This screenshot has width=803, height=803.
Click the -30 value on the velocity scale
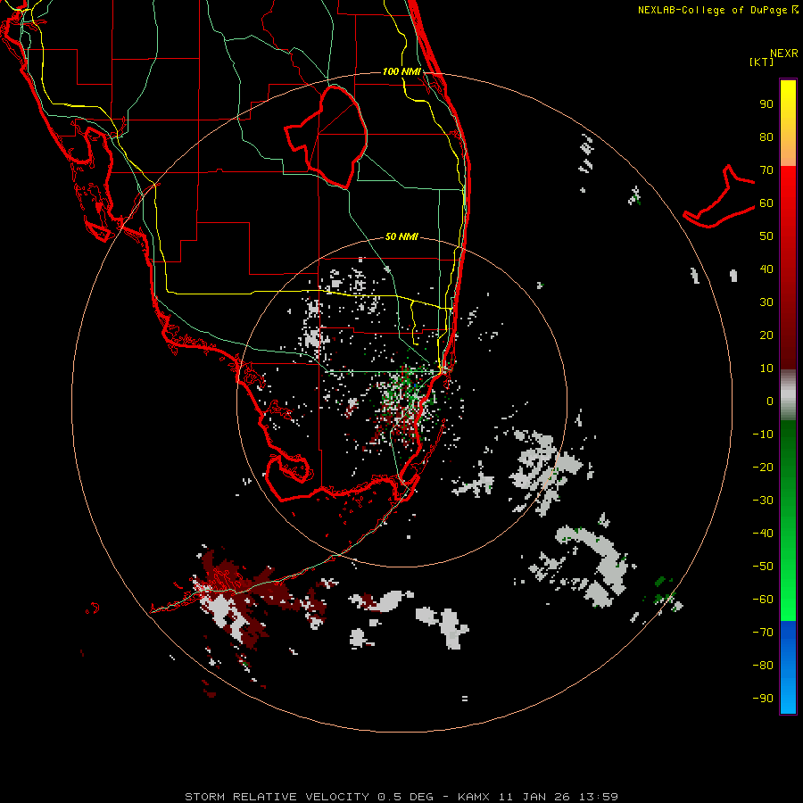coord(763,501)
